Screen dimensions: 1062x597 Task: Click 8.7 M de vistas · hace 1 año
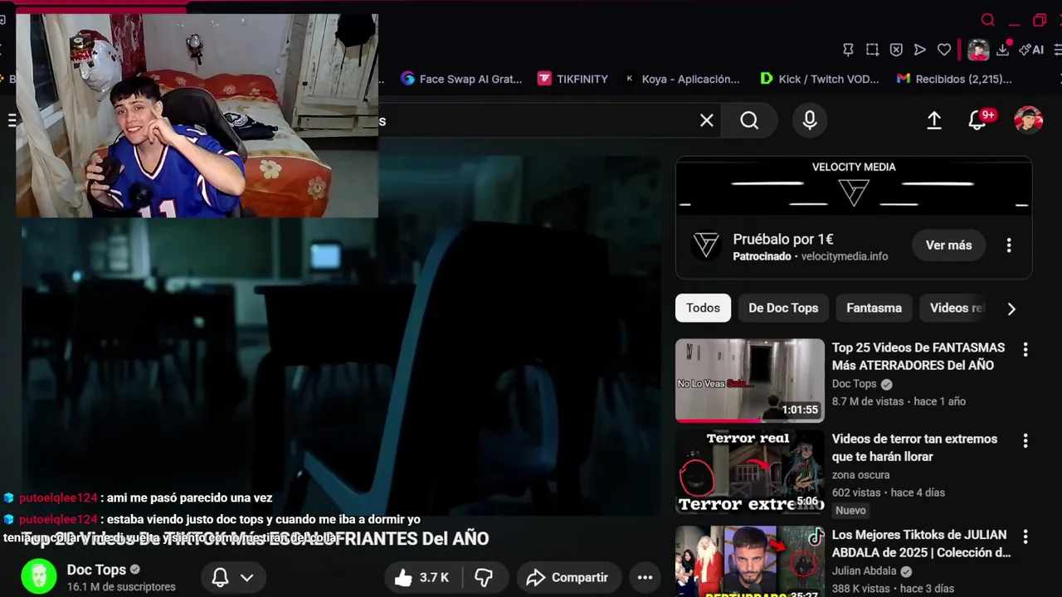[x=899, y=401]
